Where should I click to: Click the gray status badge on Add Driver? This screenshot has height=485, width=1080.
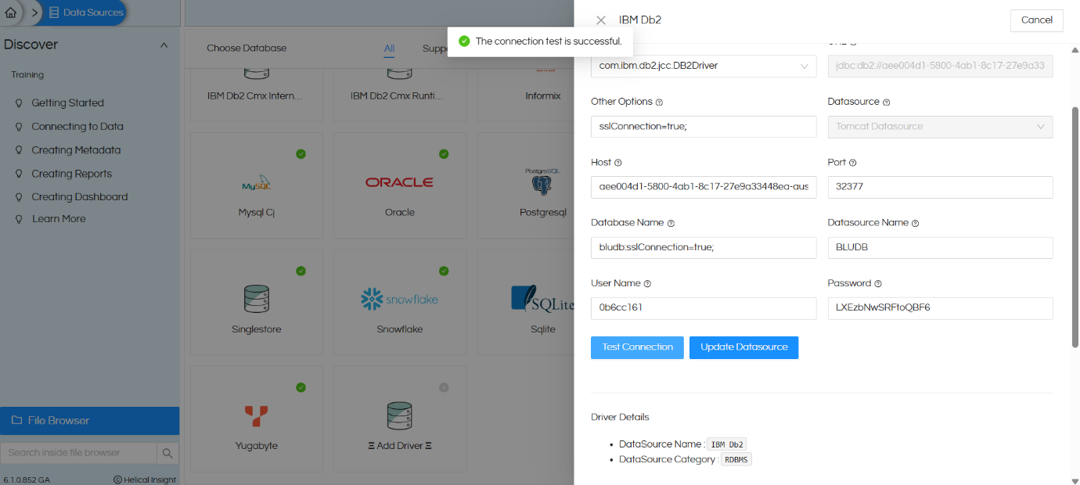444,387
